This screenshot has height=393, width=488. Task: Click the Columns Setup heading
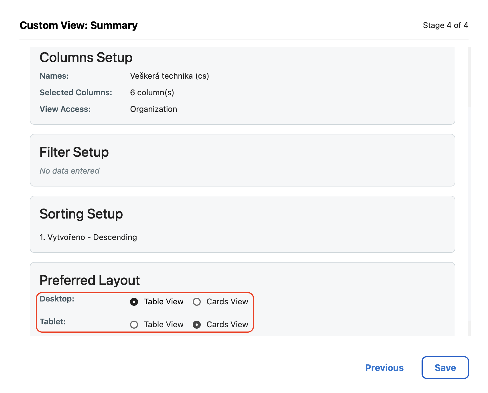pyautogui.click(x=86, y=57)
